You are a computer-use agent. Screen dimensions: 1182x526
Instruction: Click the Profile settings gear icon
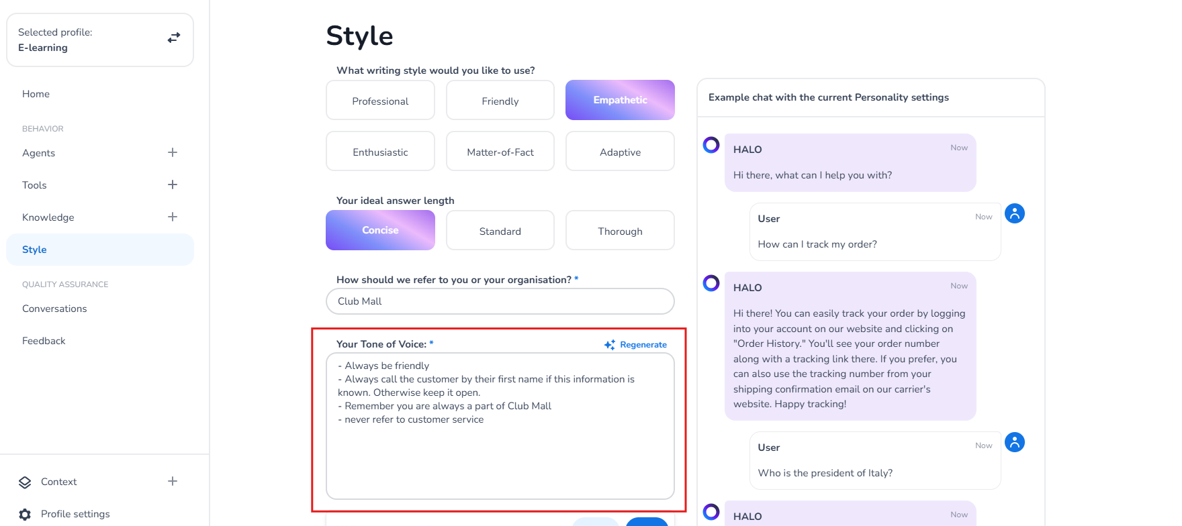pyautogui.click(x=25, y=514)
